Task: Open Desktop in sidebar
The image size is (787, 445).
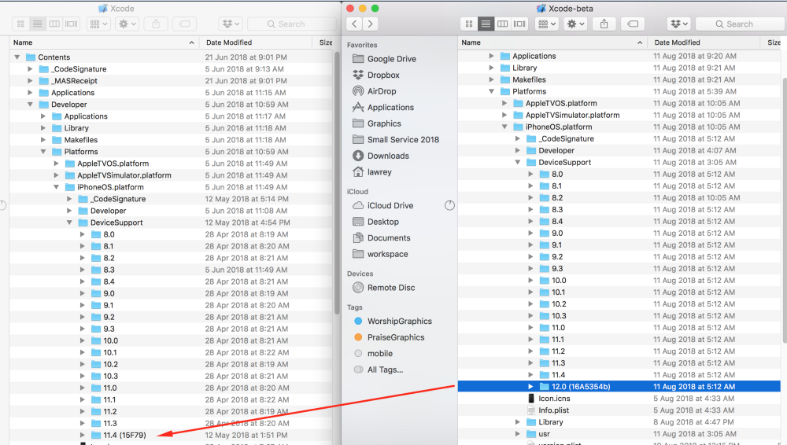Action: click(375, 221)
